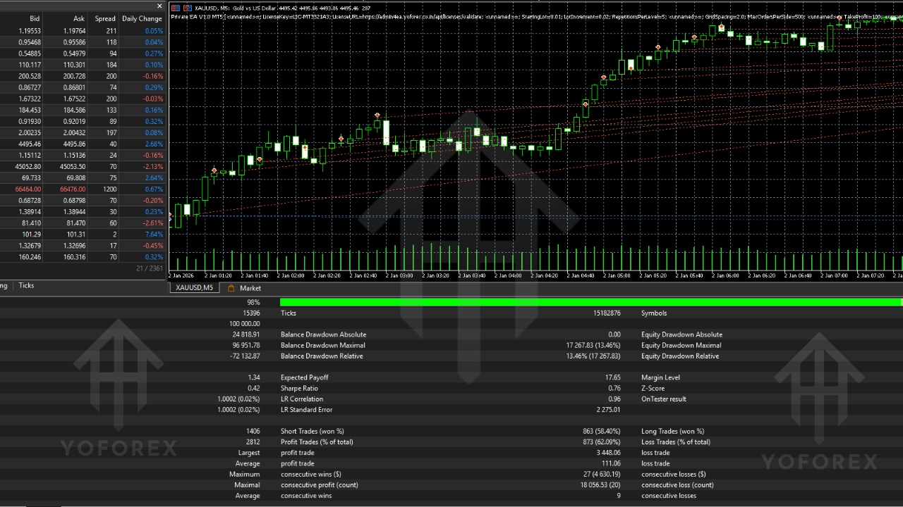The image size is (903, 507).
Task: Click the Balance Drawdown Maximal value
Action: pos(247,345)
